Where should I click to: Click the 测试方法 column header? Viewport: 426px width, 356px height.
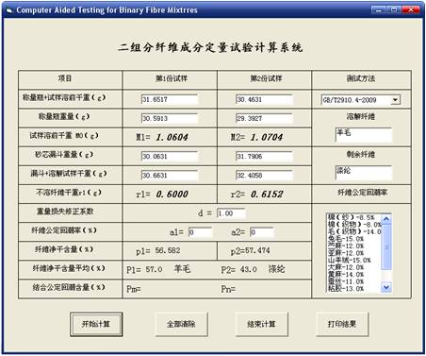click(361, 78)
